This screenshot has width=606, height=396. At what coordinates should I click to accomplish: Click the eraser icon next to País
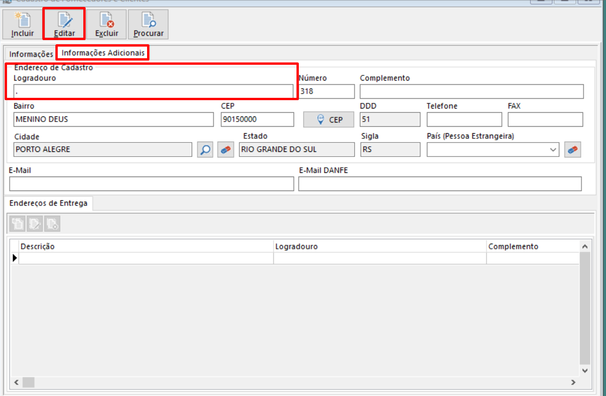[x=572, y=150]
